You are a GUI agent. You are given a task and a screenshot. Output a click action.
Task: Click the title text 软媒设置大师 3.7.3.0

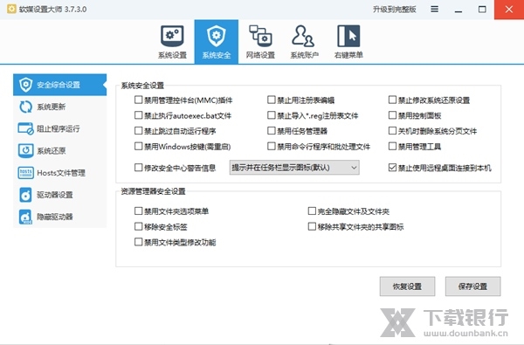(x=52, y=9)
